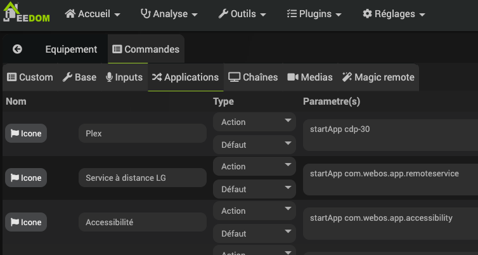Click the Nom column header

coord(16,101)
